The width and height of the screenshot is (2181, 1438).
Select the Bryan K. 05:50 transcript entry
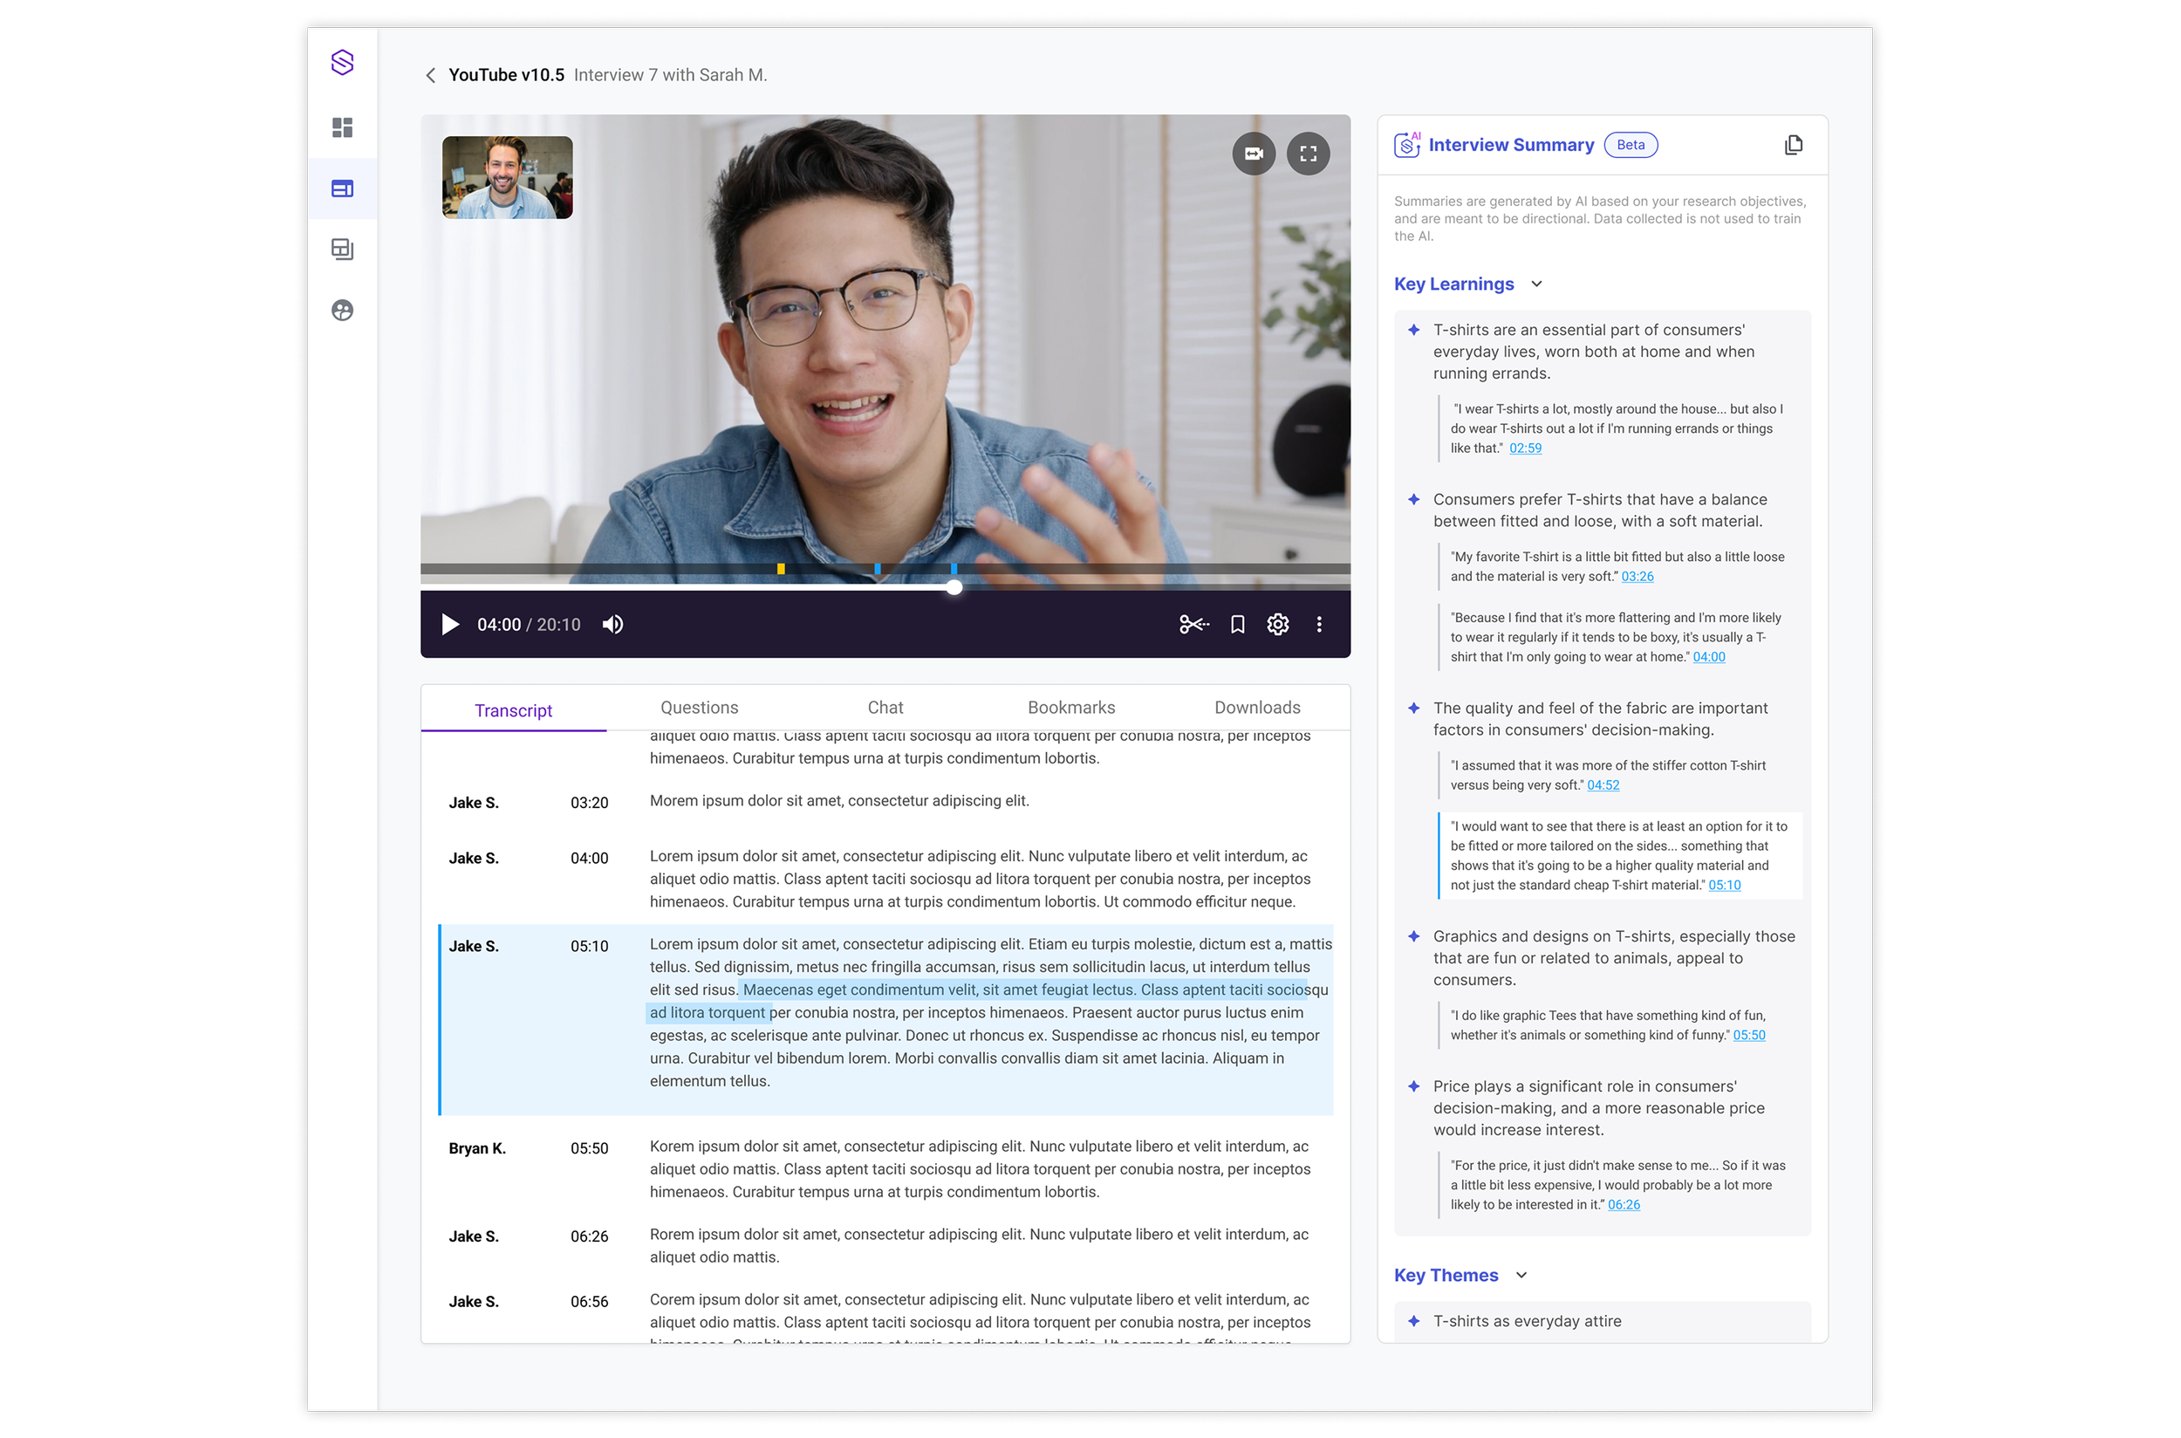(885, 1169)
